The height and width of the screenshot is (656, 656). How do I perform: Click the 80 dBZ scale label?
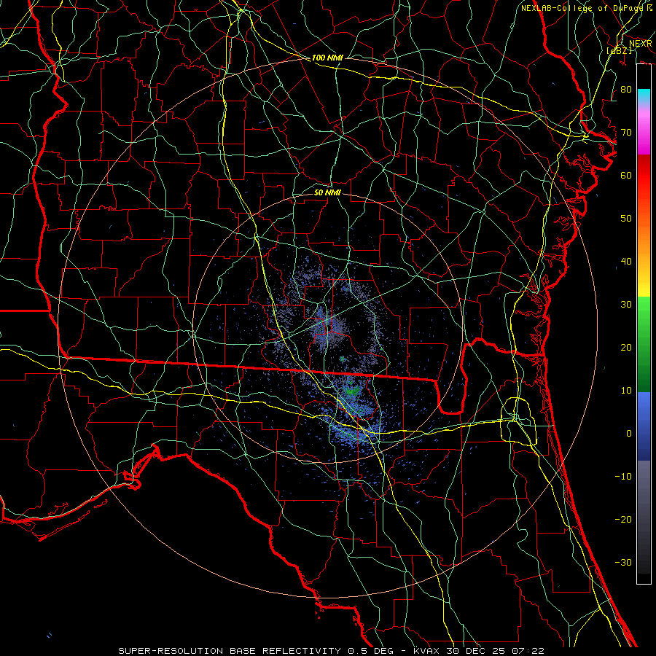(x=626, y=90)
